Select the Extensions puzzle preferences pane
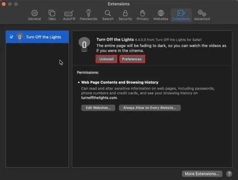Screen dimensions: 238x180 [181, 15]
